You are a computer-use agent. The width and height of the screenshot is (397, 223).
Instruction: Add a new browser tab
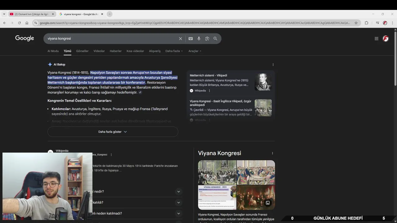click(109, 14)
